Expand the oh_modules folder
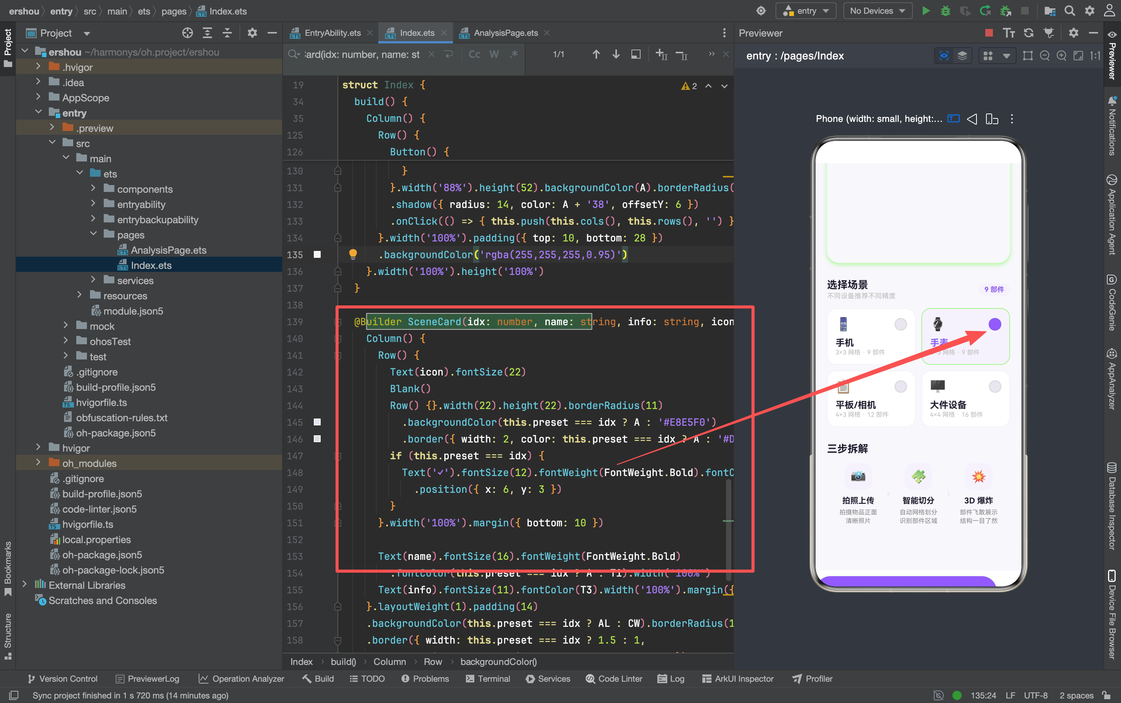Image resolution: width=1121 pixels, height=703 pixels. (x=38, y=463)
